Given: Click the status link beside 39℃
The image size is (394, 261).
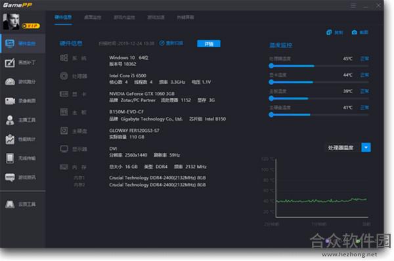Looking at the screenshot, I should pos(364,91).
